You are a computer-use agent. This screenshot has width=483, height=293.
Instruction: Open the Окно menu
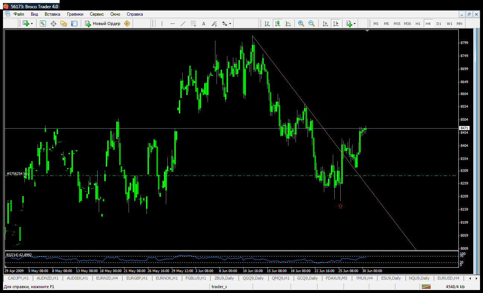click(x=115, y=14)
